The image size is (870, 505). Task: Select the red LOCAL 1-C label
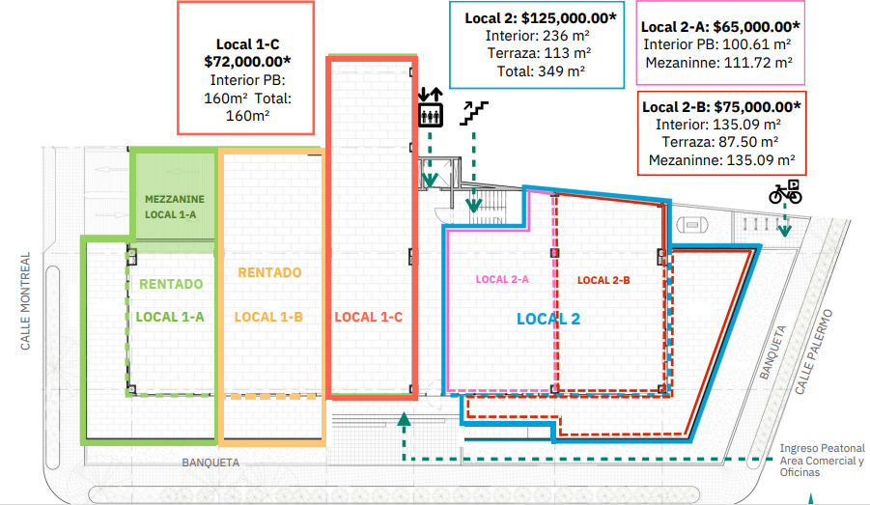(x=368, y=317)
